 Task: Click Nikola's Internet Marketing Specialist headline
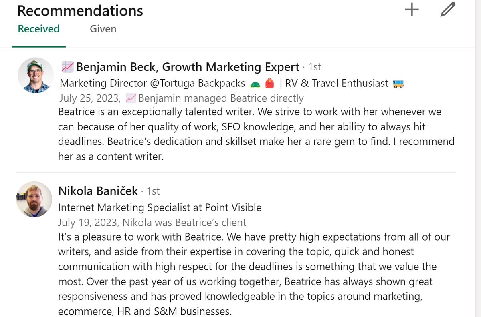tap(160, 207)
